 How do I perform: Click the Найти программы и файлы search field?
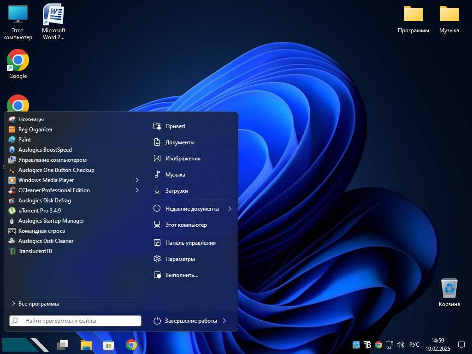click(x=75, y=321)
